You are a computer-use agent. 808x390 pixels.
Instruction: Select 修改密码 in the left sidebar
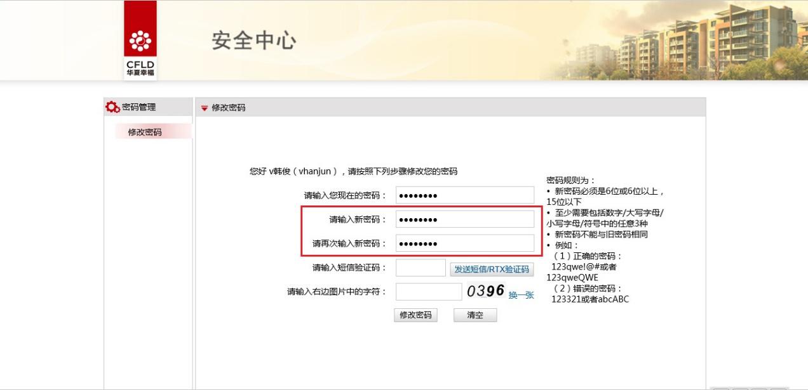click(x=145, y=132)
